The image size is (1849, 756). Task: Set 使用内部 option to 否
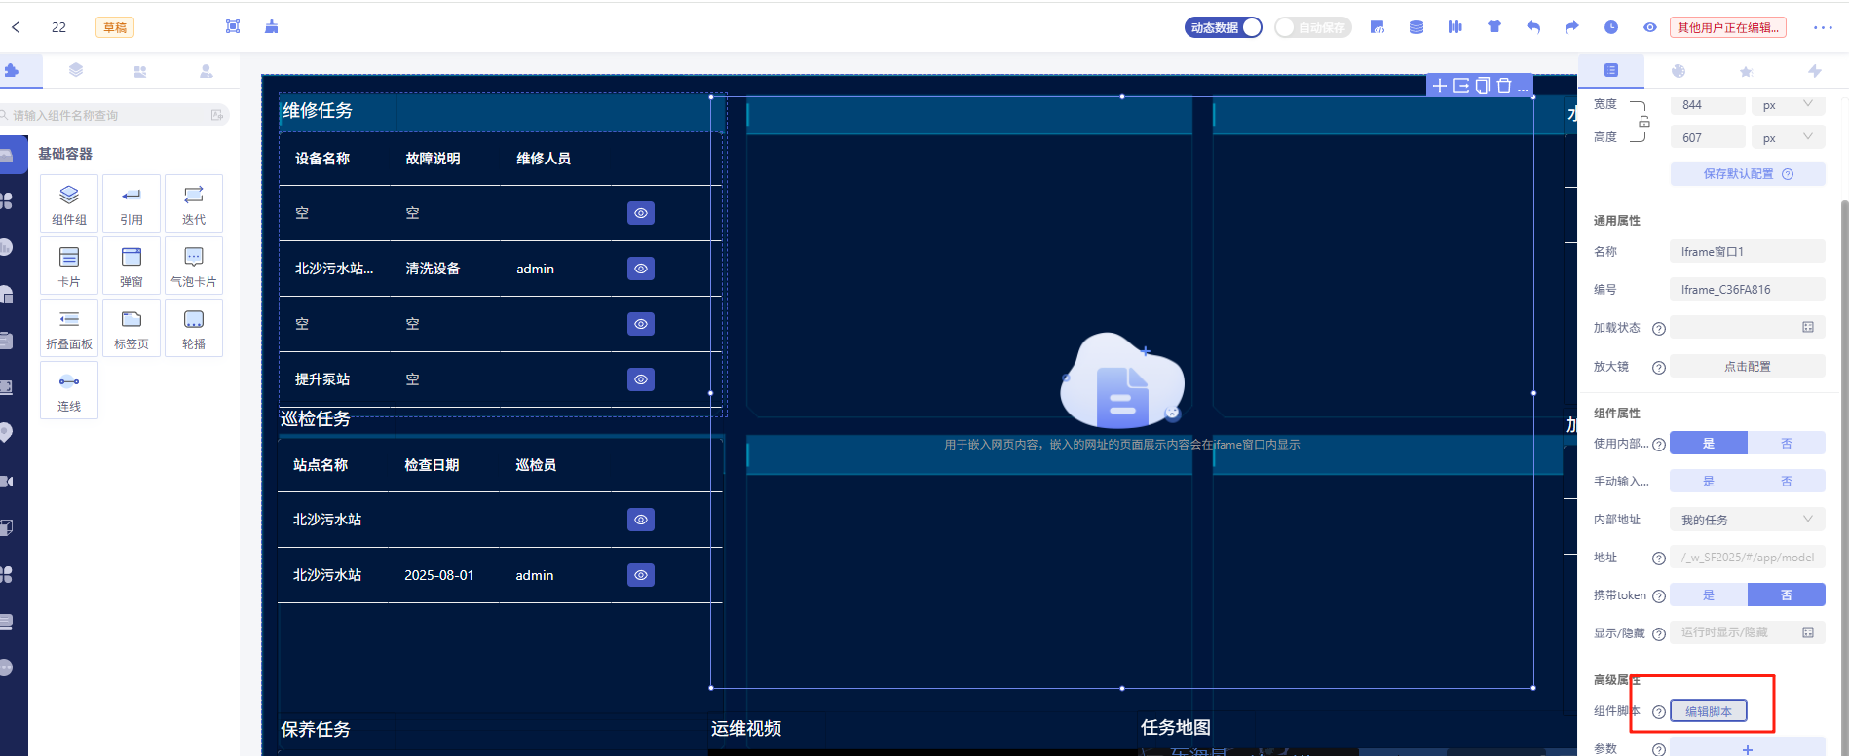pos(1787,444)
